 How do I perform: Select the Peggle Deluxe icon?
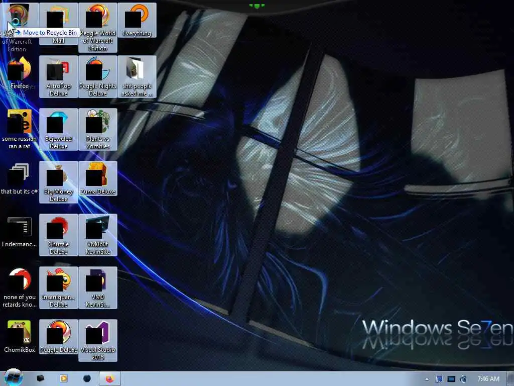[x=58, y=337]
